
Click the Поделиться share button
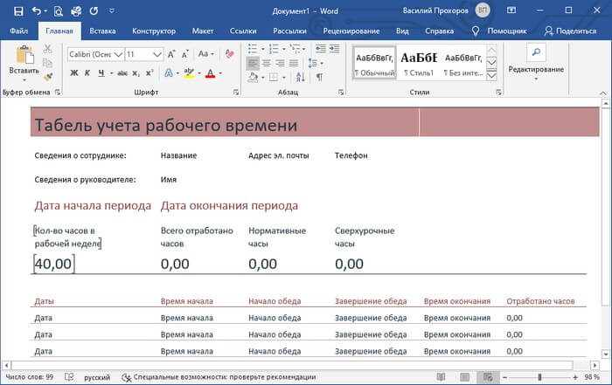[x=570, y=31]
